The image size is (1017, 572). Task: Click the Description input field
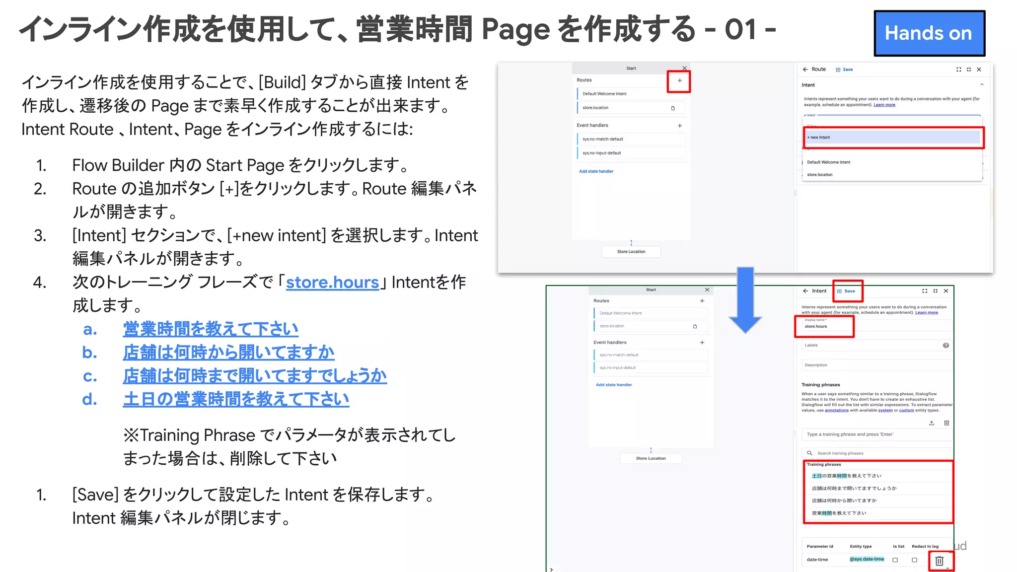(876, 365)
